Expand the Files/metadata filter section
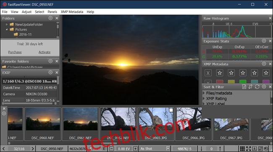 (204, 93)
